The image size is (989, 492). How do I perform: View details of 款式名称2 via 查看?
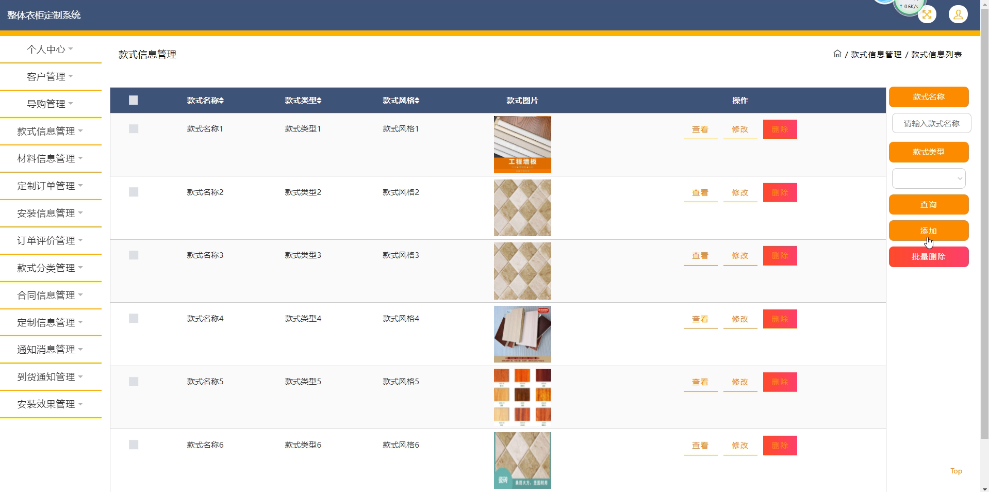[x=700, y=193]
